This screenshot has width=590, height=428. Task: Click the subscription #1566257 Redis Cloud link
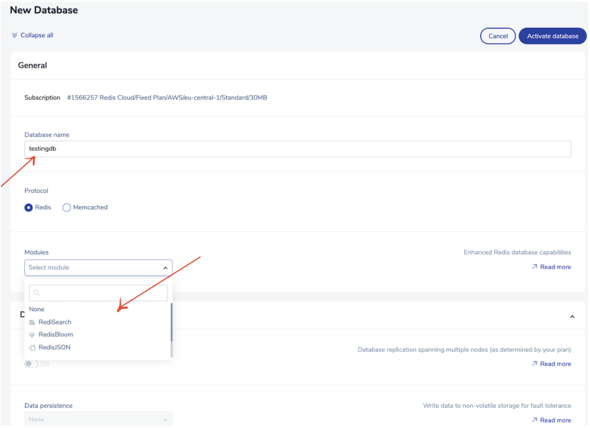pyautogui.click(x=167, y=98)
